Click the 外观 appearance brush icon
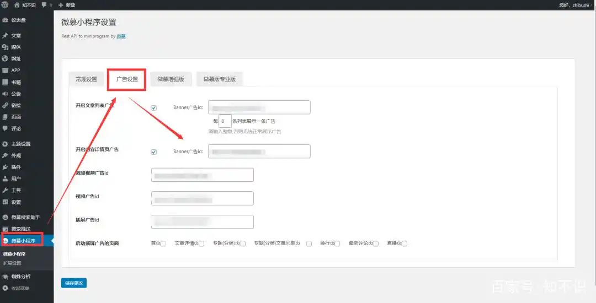The image size is (596, 303). coord(5,155)
